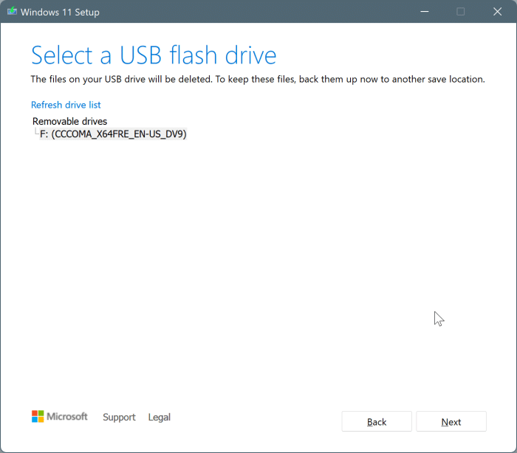Open the Legal link

(x=160, y=417)
